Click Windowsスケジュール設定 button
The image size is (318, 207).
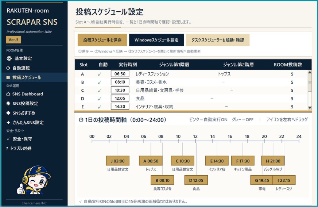156,40
